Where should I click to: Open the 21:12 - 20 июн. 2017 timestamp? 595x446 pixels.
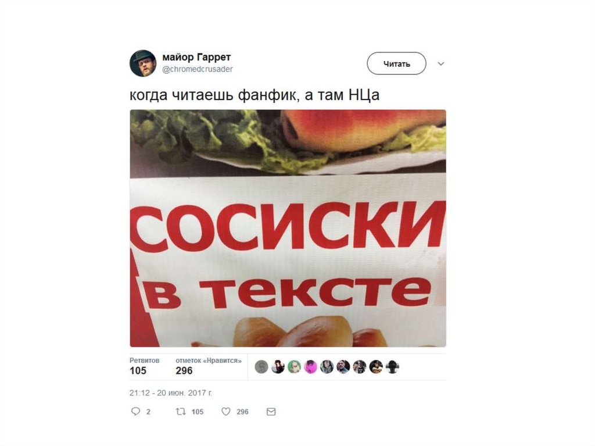click(171, 393)
